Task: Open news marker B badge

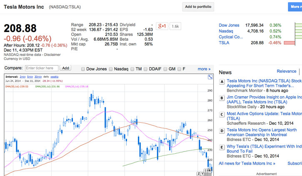Action: pos(222,98)
